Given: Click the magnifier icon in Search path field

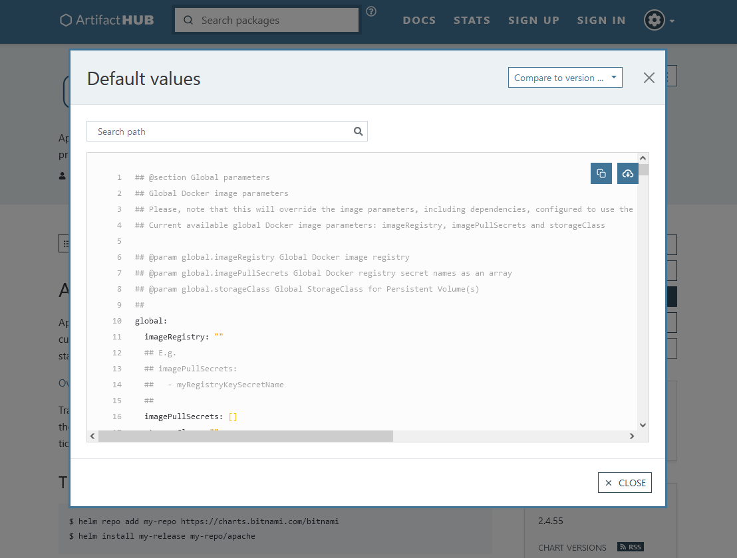Looking at the screenshot, I should pos(358,132).
